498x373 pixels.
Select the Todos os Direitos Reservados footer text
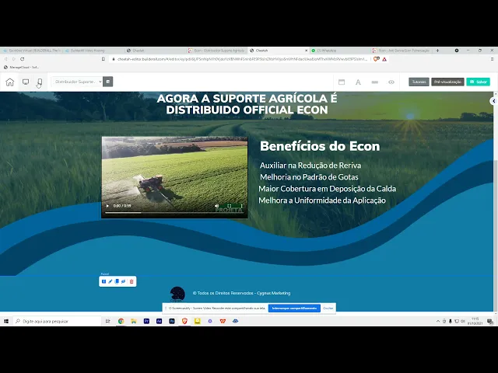point(241,293)
